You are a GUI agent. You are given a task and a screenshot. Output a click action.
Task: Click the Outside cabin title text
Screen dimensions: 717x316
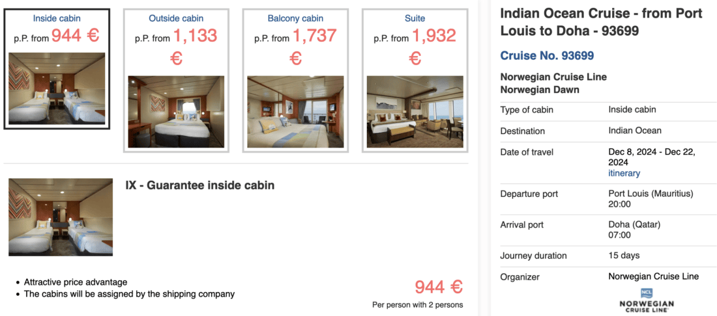[176, 18]
